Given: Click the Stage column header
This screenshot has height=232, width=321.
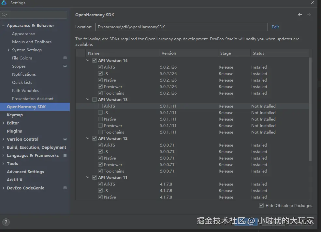Looking at the screenshot, I should coord(234,53).
